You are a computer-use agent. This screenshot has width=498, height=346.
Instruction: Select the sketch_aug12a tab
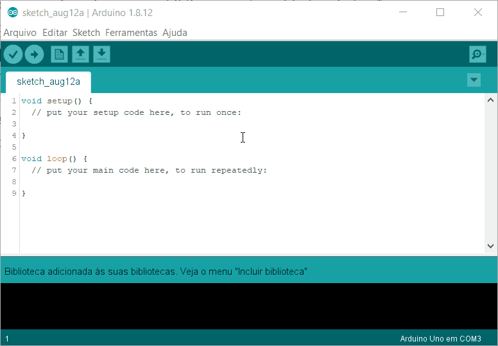coord(48,82)
